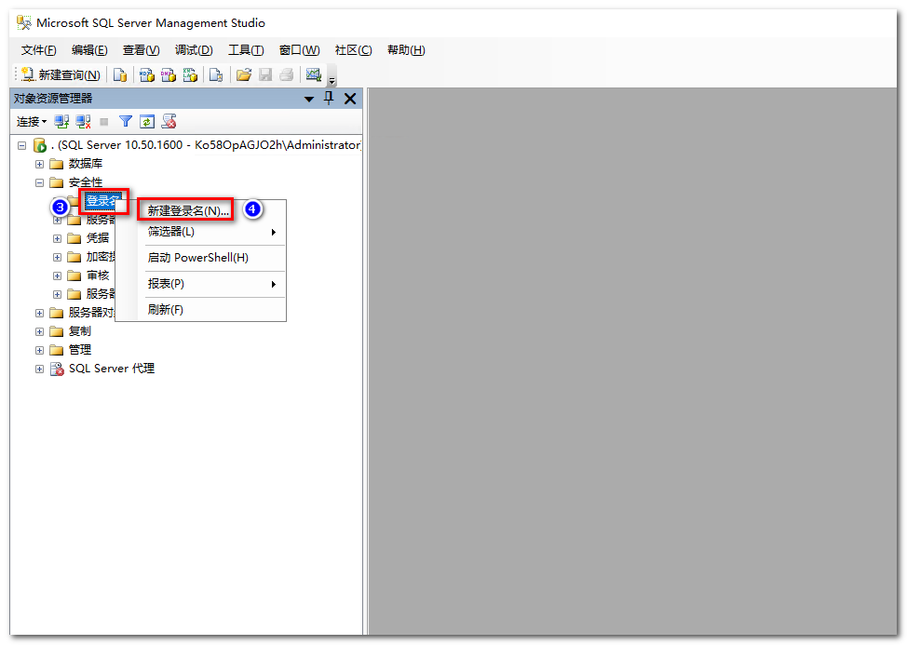Open the 连接 dropdown in Object Explorer
907x645 pixels.
coord(32,122)
